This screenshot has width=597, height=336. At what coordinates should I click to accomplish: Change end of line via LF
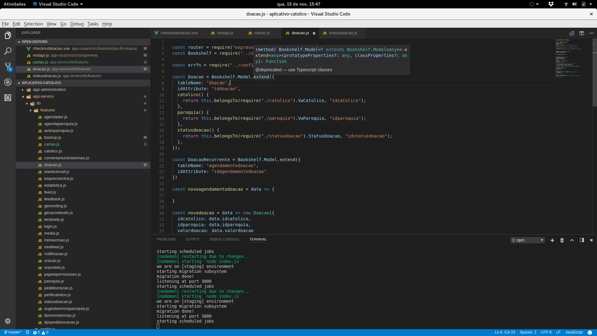pyautogui.click(x=558, y=332)
